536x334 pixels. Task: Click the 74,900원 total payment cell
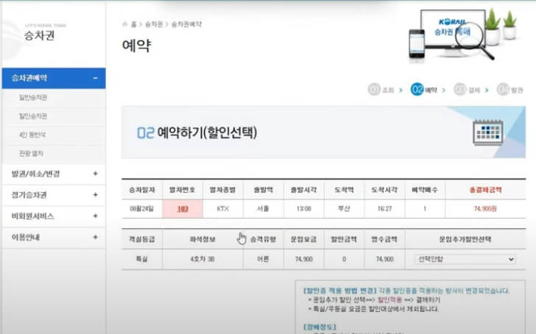(485, 209)
